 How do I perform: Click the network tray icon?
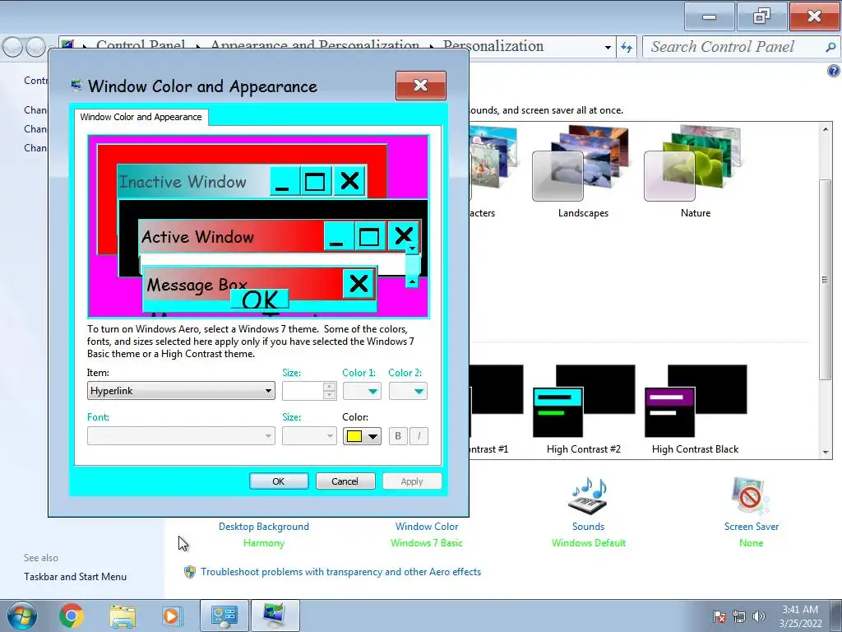739,616
